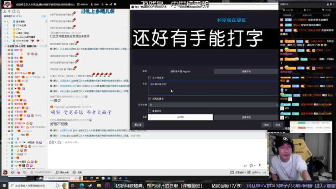Click the blue link beside queue mode time
This screenshot has height=189, width=336.
[x=44, y=16]
